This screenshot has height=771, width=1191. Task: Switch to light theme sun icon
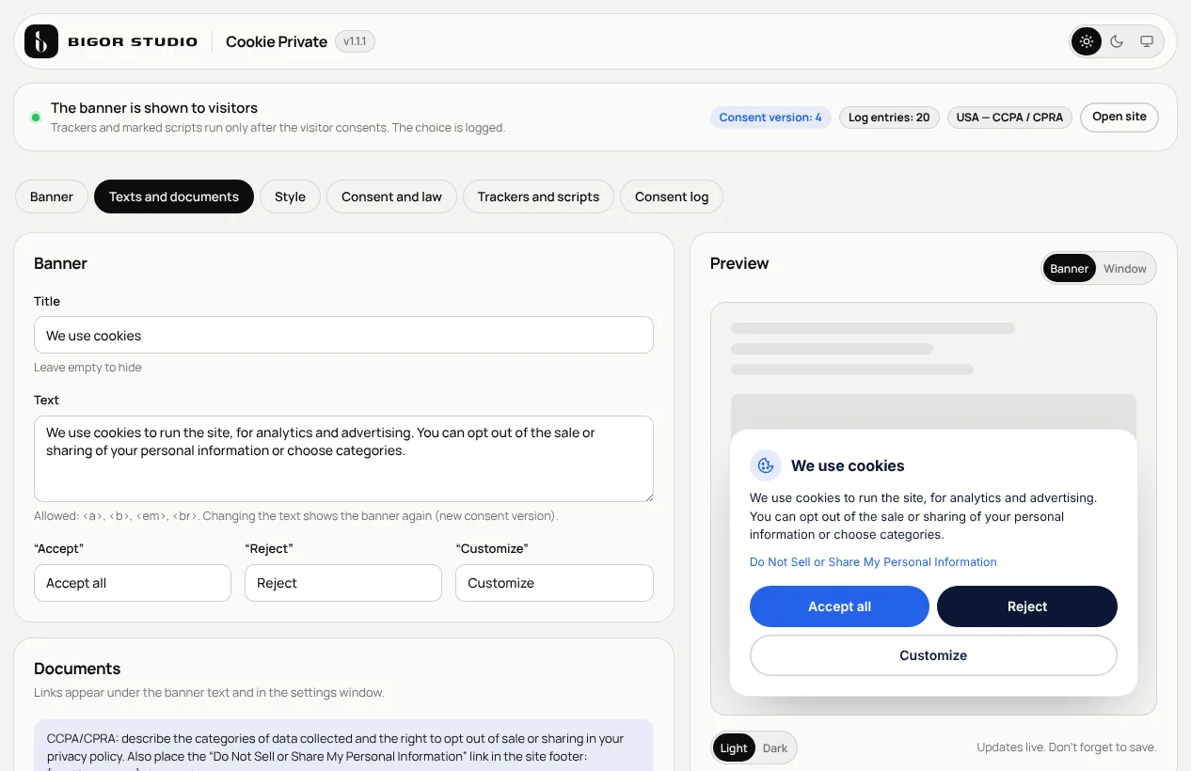(x=1087, y=41)
